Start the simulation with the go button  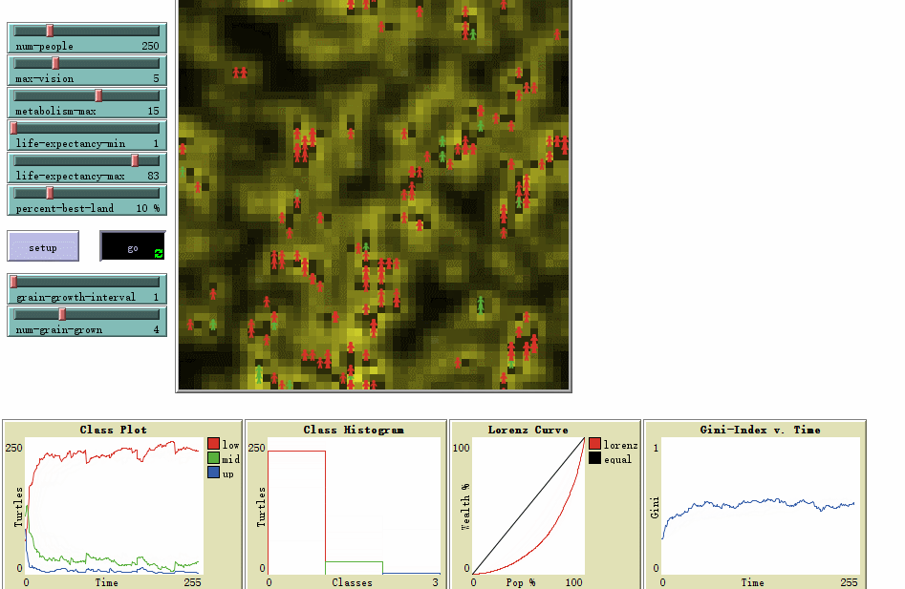point(132,246)
